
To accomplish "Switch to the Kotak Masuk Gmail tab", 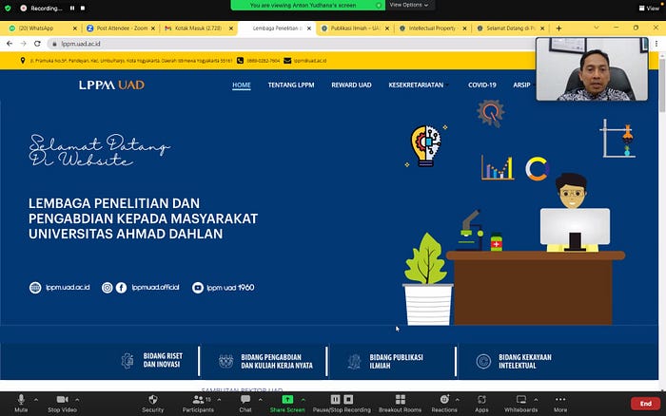I will click(197, 28).
